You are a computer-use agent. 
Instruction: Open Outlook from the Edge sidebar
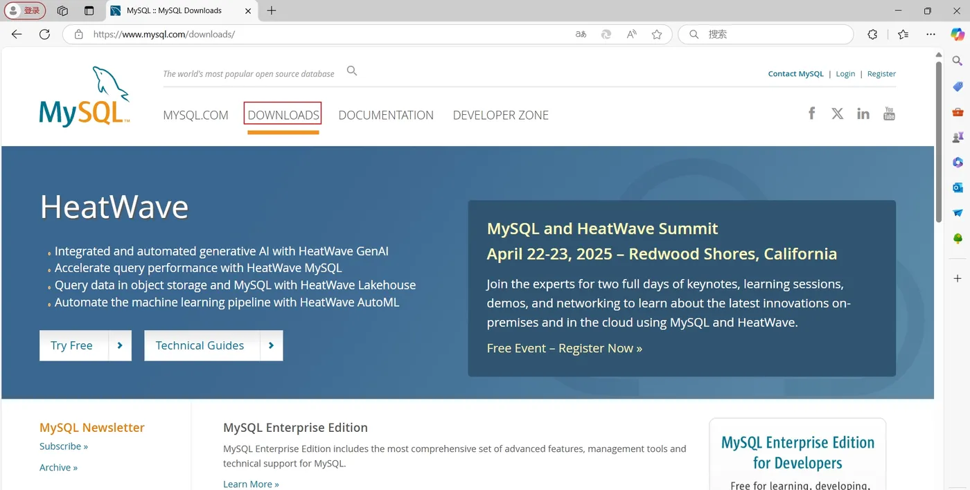958,188
